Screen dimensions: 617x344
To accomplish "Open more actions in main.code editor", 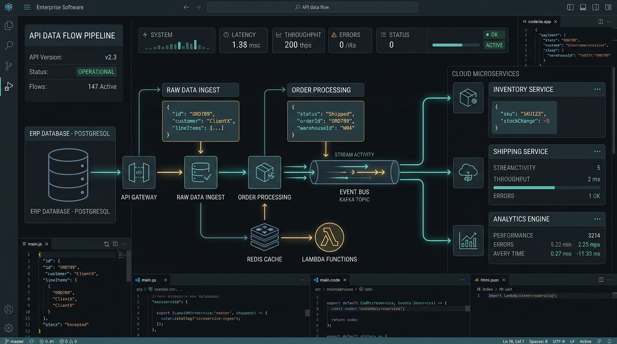I will pyautogui.click(x=462, y=280).
